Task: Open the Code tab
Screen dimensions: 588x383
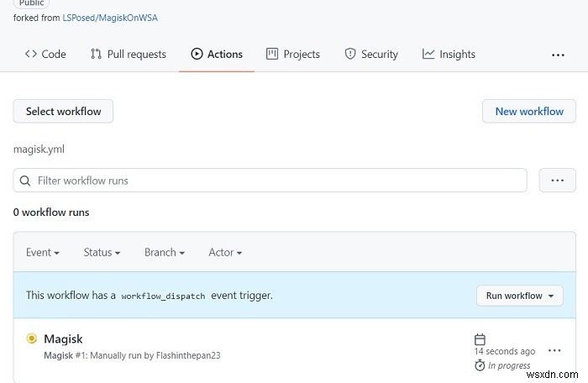Action: click(45, 55)
